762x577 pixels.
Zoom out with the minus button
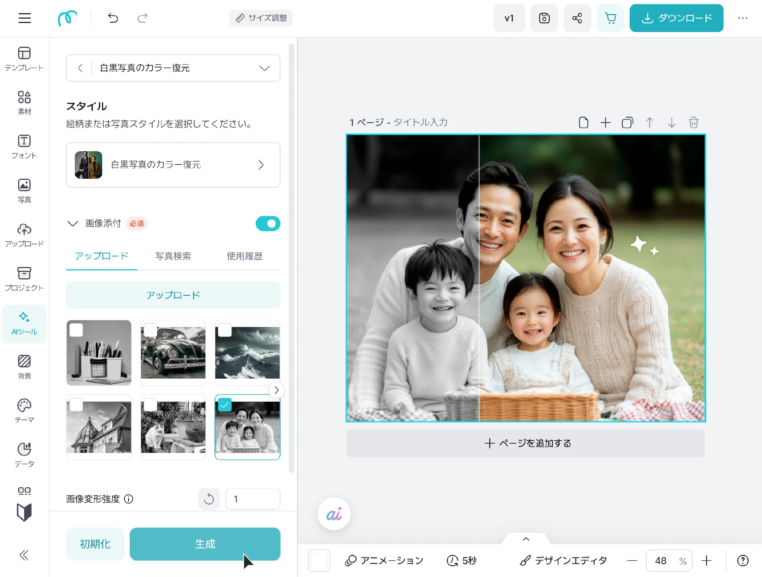click(x=632, y=561)
